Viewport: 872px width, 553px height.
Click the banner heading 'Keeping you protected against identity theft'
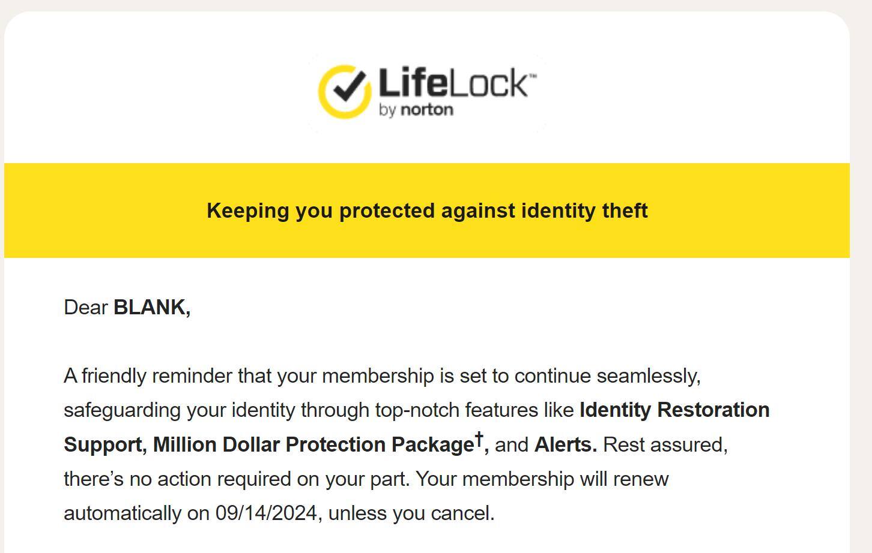coord(427,211)
